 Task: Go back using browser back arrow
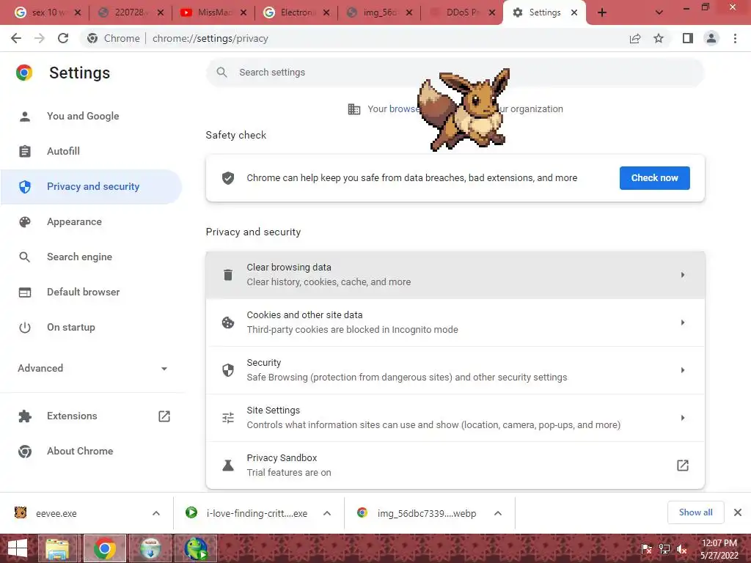(16, 38)
